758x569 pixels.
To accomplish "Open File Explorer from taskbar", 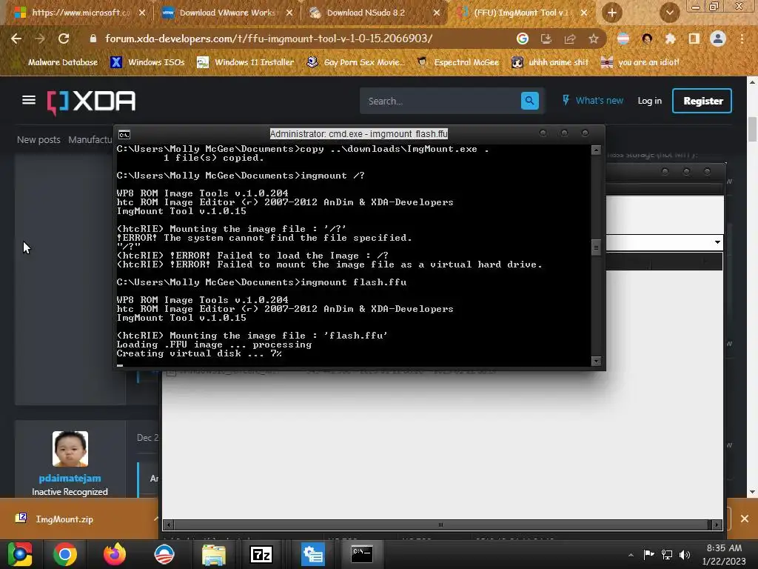I will 214,554.
